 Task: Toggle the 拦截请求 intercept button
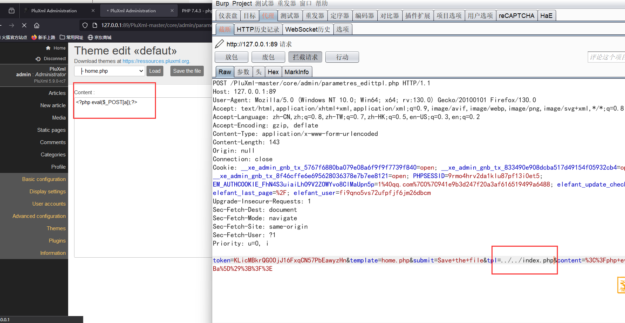[305, 57]
